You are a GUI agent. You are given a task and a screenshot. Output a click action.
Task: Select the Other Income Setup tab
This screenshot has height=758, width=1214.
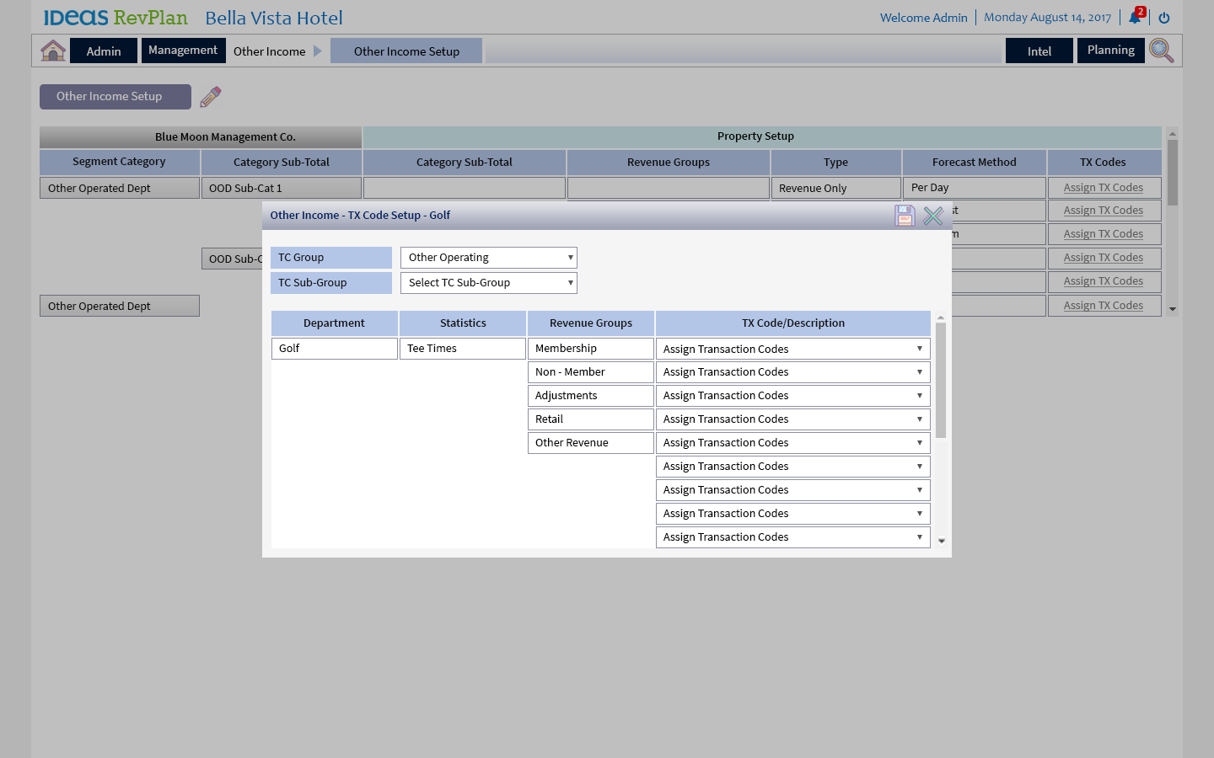tap(406, 51)
